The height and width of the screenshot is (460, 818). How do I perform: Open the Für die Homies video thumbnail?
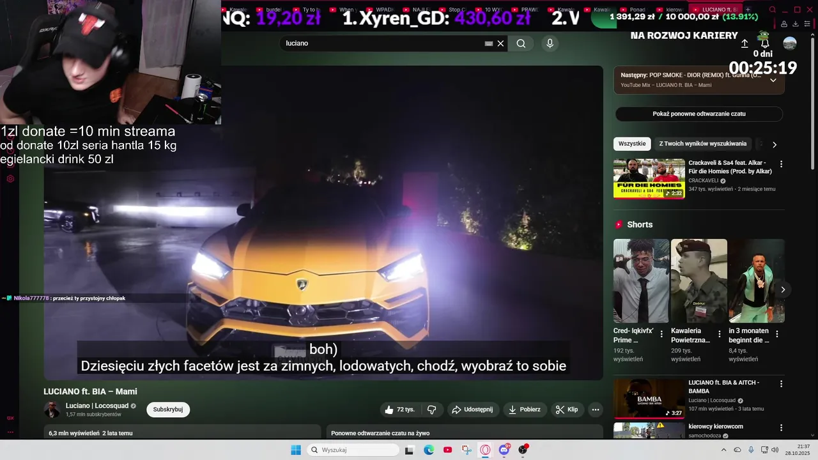649,179
